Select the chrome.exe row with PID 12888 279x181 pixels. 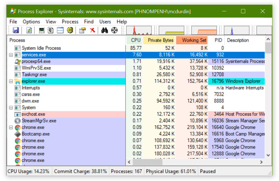(x=136, y=154)
